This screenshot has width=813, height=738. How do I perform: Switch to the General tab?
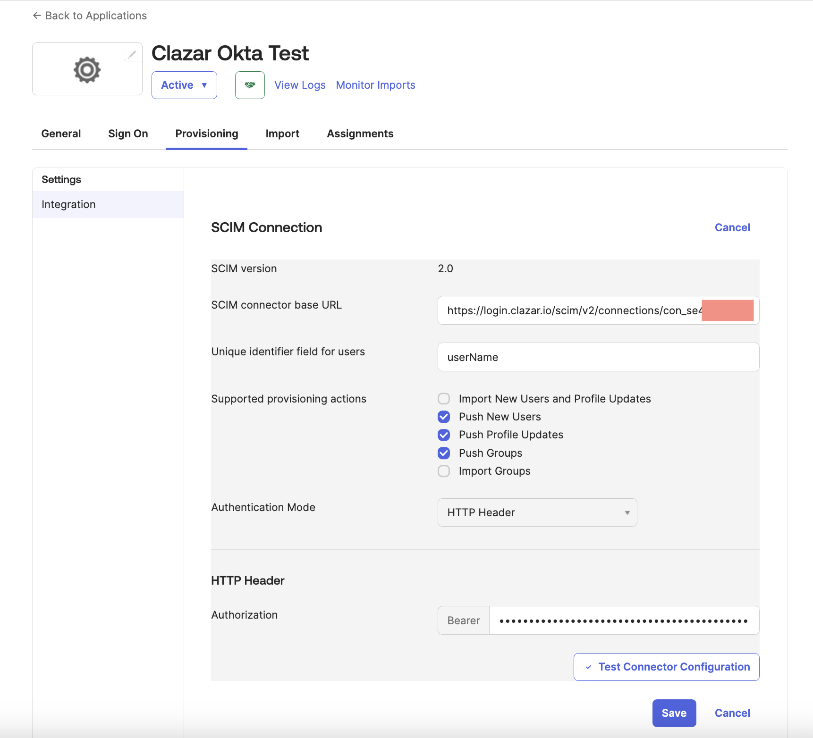[61, 134]
